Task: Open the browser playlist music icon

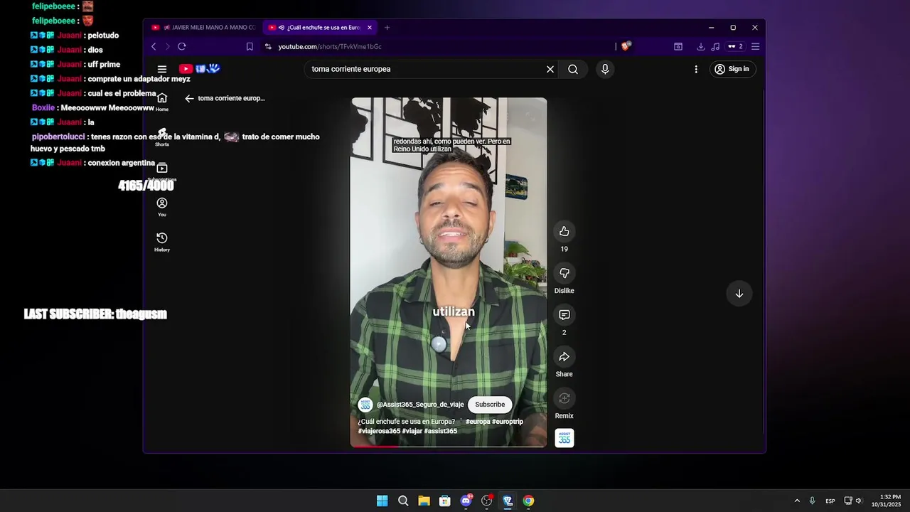Action: coord(715,46)
